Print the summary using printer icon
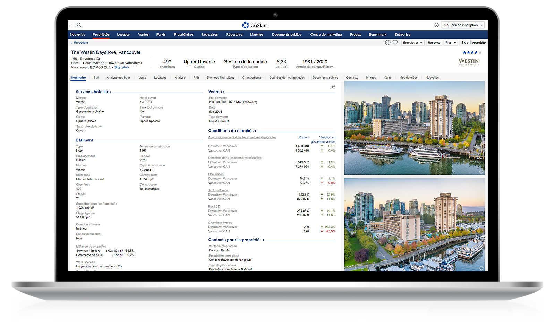Screen dimensions: 555x328 (x=334, y=87)
